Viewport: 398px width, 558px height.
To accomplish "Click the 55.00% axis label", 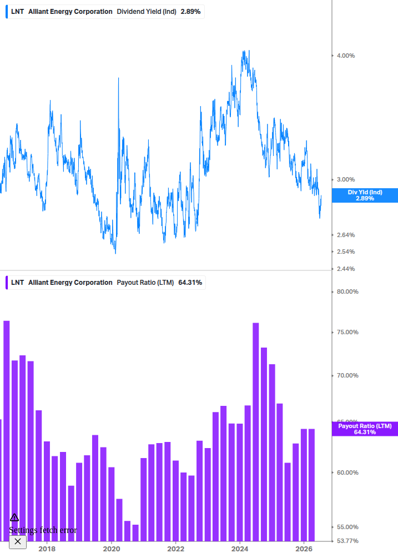I will point(347,527).
